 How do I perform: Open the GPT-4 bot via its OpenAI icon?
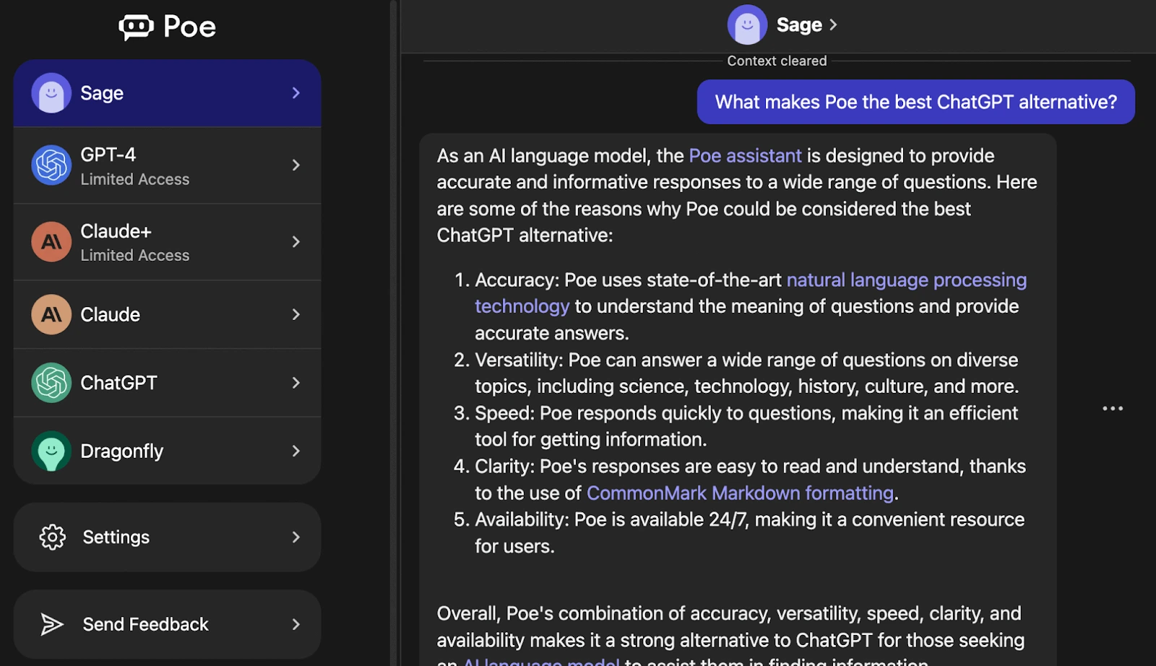(x=51, y=165)
